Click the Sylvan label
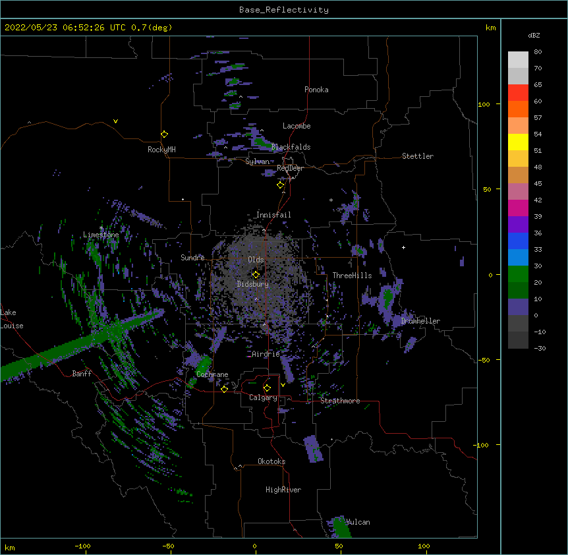 tap(257, 161)
